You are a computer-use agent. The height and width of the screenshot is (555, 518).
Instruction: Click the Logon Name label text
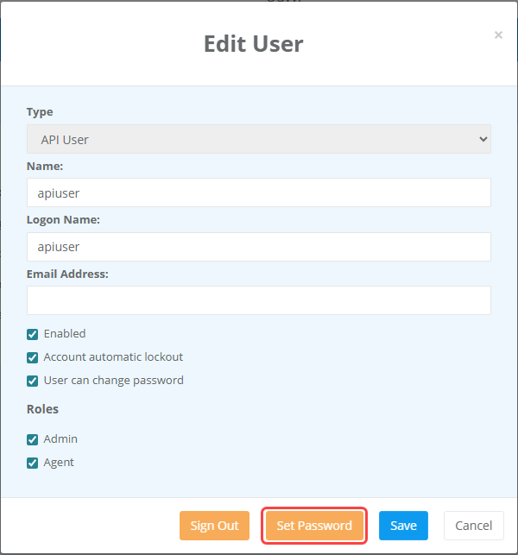pyautogui.click(x=63, y=219)
